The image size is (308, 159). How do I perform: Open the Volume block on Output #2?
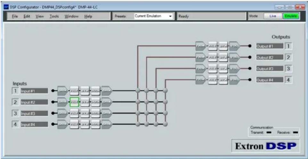235,57
